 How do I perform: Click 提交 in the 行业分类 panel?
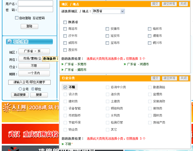tap(155, 78)
